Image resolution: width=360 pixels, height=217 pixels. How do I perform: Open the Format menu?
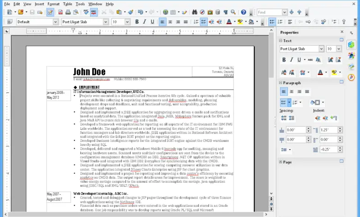53,4
